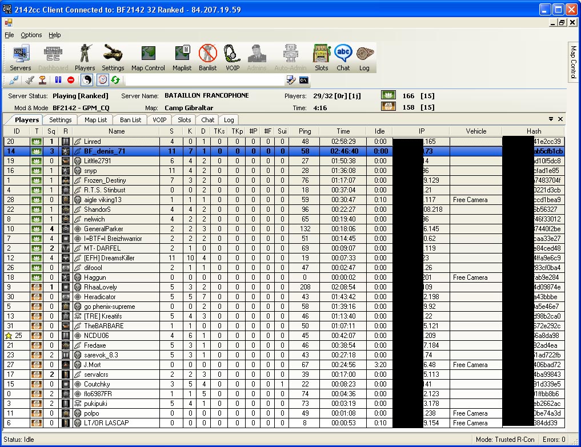This screenshot has width=581, height=447.
Task: Open the Players soldier icon
Action: pyautogui.click(x=85, y=58)
